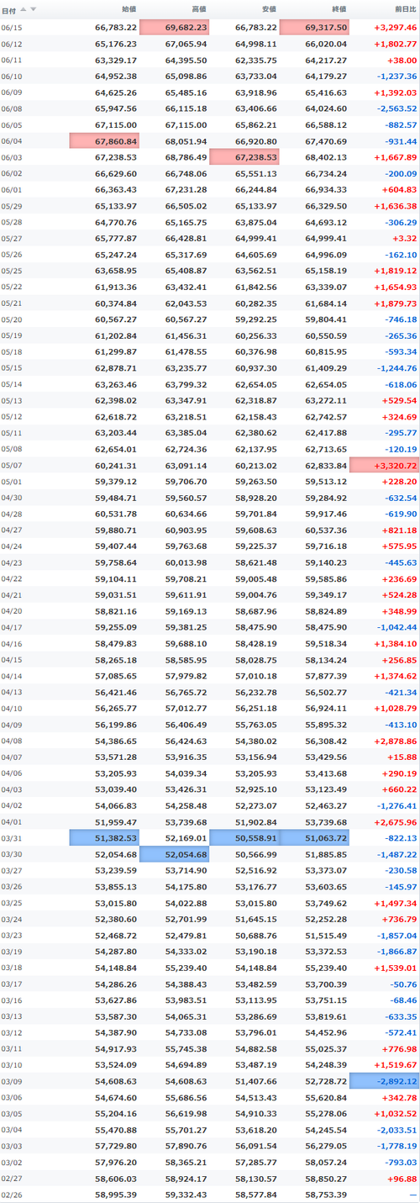
Task: Click the 前日比 column header
Action: [405, 9]
